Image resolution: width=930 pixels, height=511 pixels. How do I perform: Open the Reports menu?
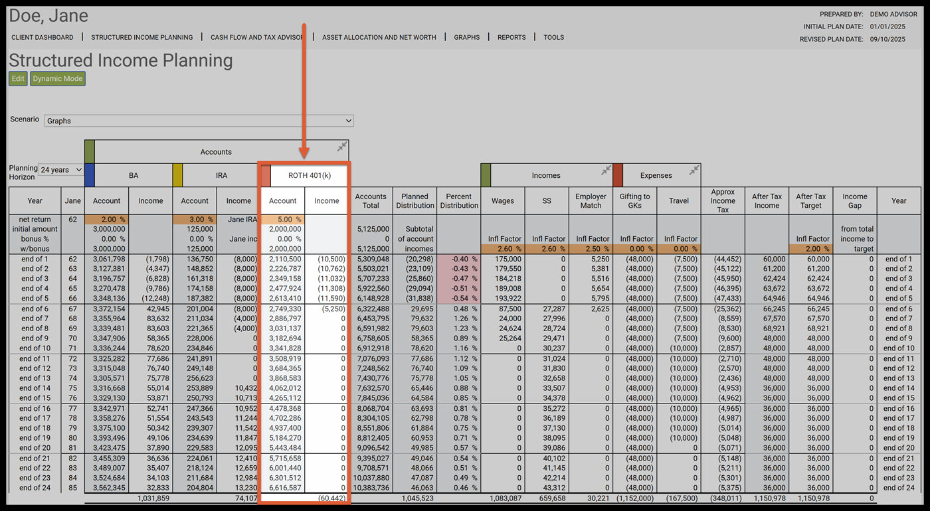(x=511, y=37)
